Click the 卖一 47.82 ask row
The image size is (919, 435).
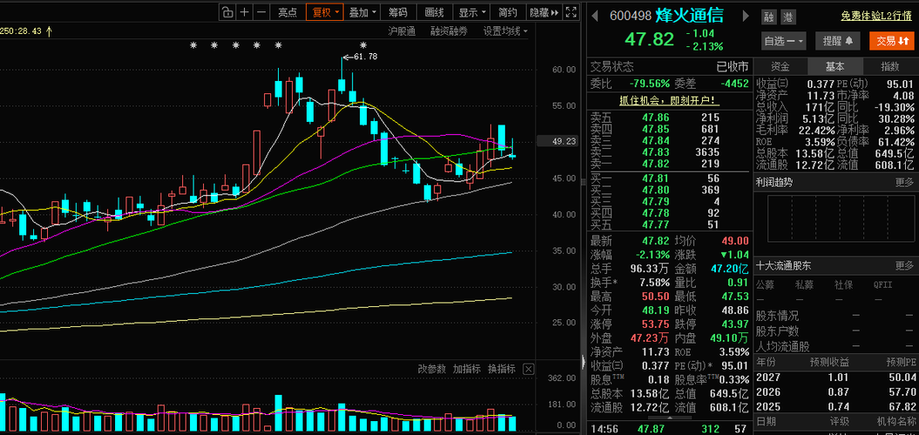coord(669,164)
